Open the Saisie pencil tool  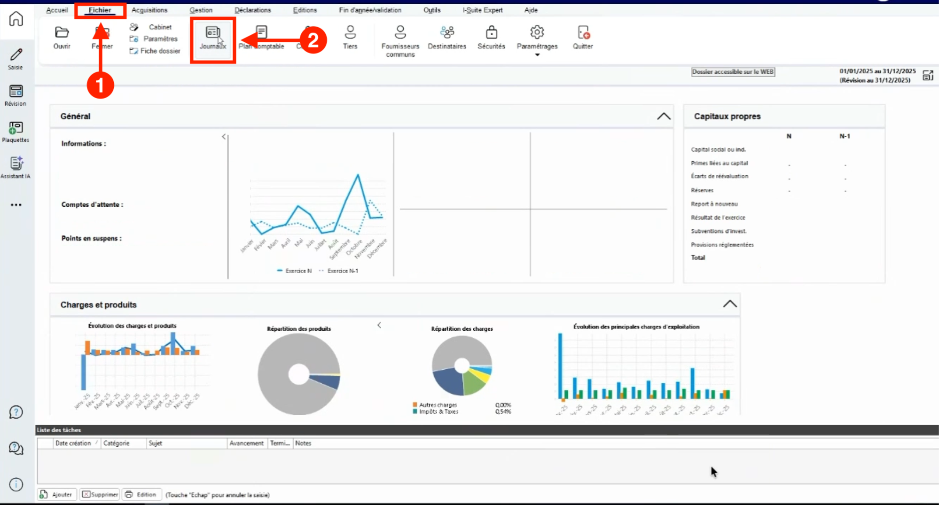click(16, 59)
